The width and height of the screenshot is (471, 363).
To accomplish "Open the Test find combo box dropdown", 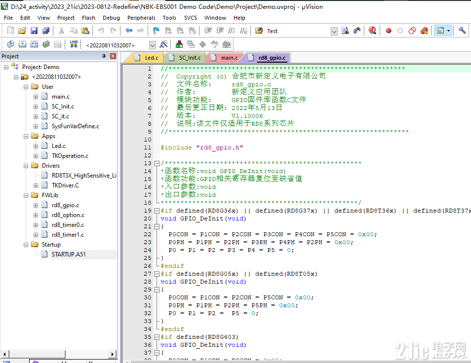I will (x=334, y=31).
